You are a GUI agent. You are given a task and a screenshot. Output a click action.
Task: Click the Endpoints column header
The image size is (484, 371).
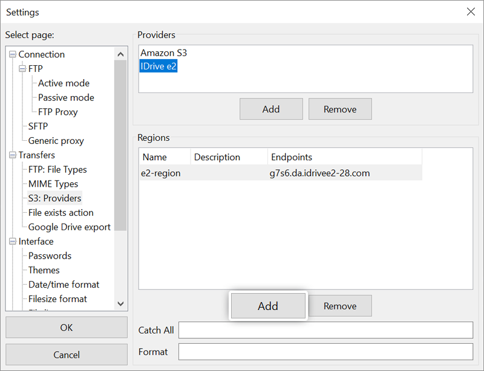tap(345, 157)
